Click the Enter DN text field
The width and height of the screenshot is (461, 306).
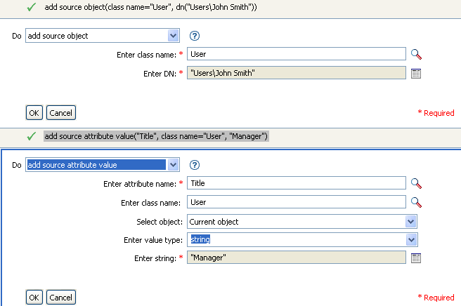coord(297,72)
